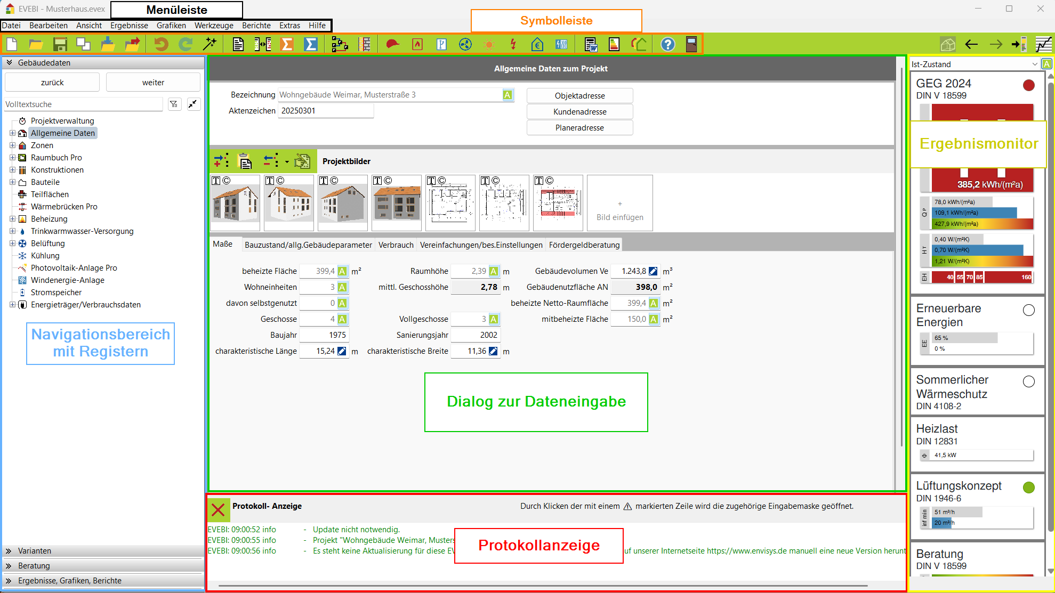Screen dimensions: 1055x593
Task: Toggle the green A next to Wohneinheiten
Action: 342,287
